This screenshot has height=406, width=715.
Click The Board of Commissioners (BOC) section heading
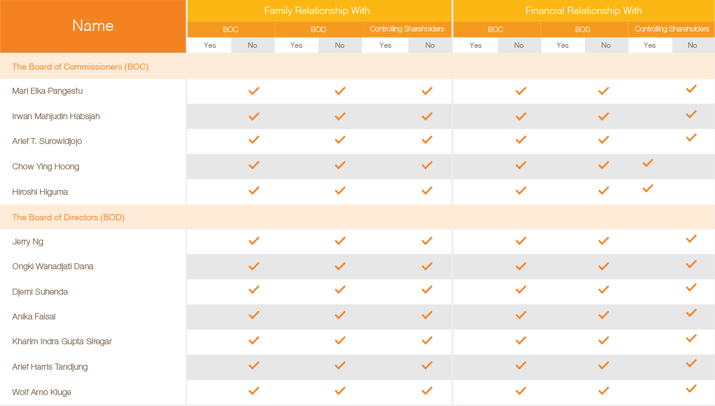tap(80, 67)
